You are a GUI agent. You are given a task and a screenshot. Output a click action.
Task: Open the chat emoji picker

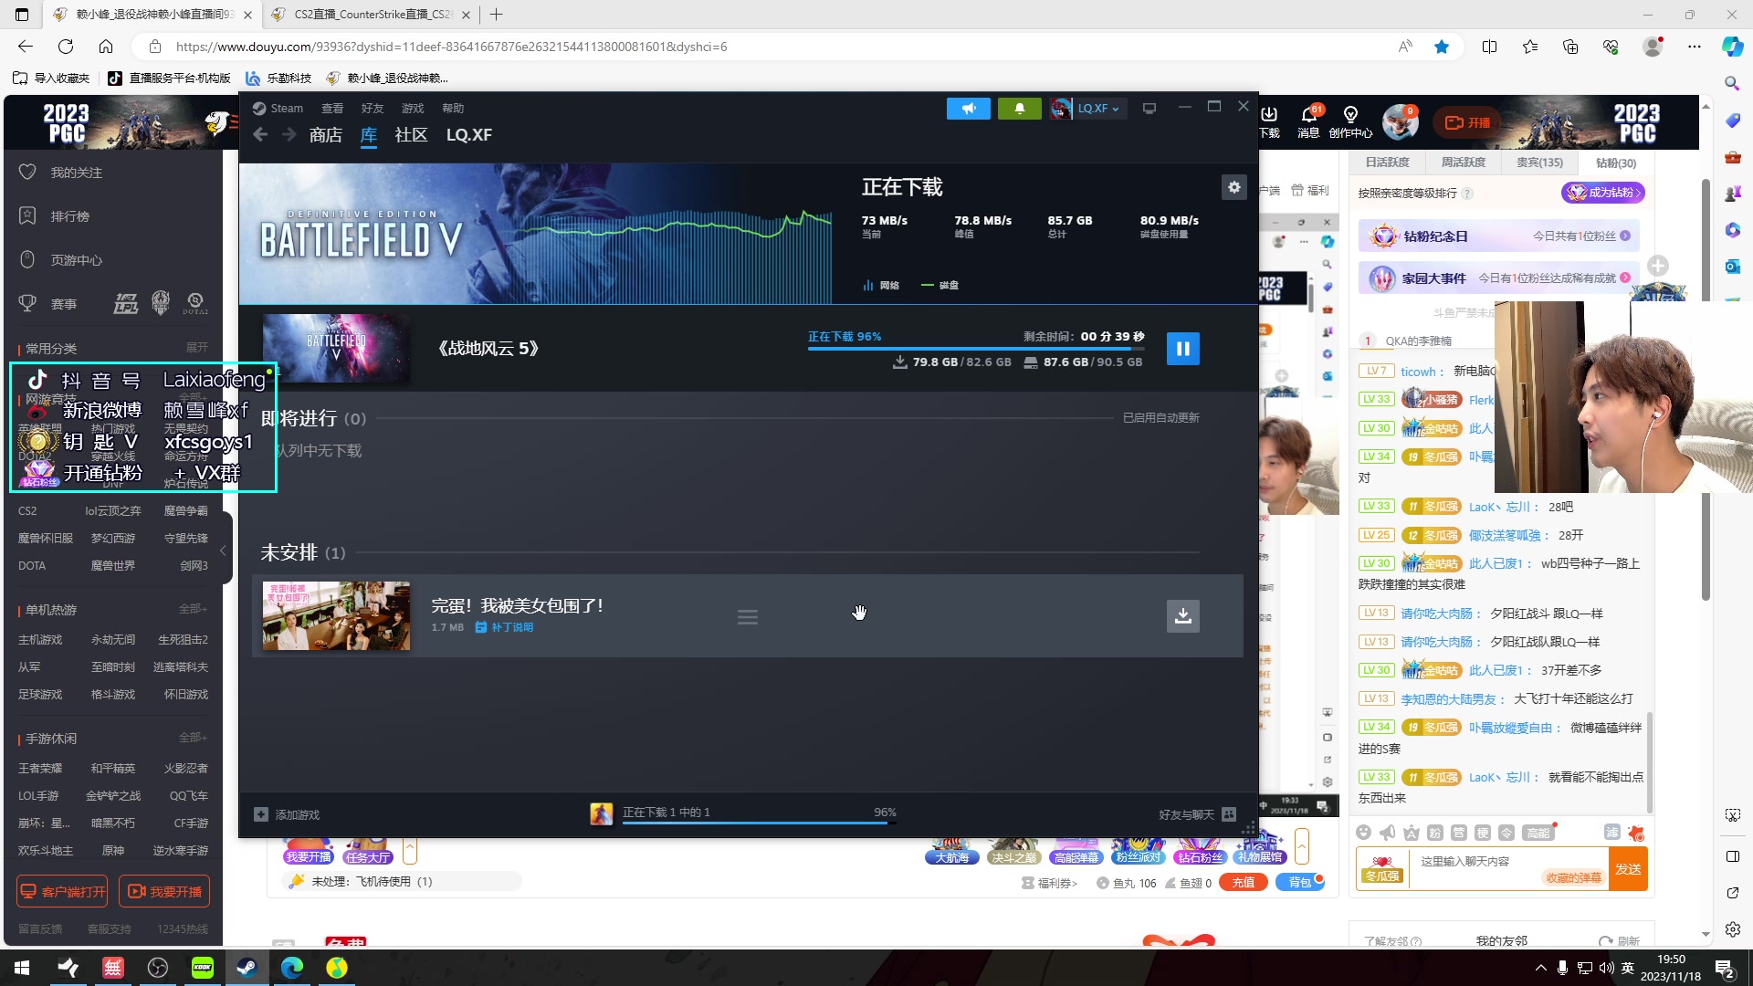pos(1363,833)
